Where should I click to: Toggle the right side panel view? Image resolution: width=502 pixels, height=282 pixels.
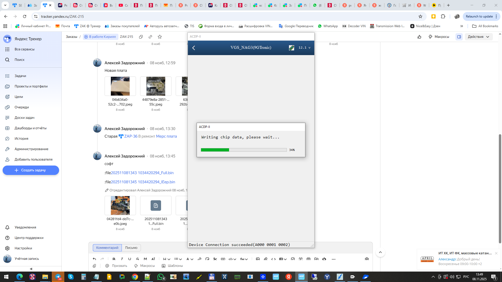click(459, 37)
